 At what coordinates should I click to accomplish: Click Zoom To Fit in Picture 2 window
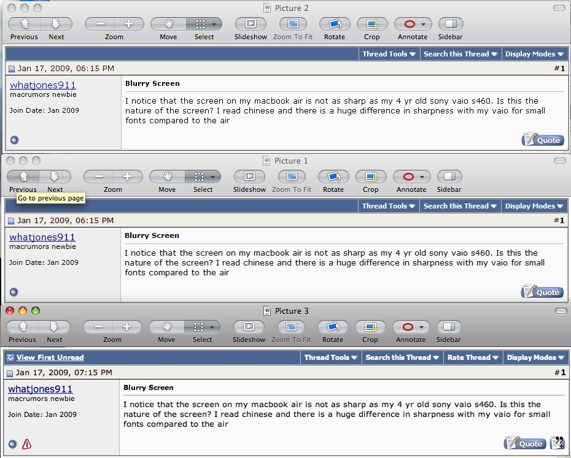[293, 24]
